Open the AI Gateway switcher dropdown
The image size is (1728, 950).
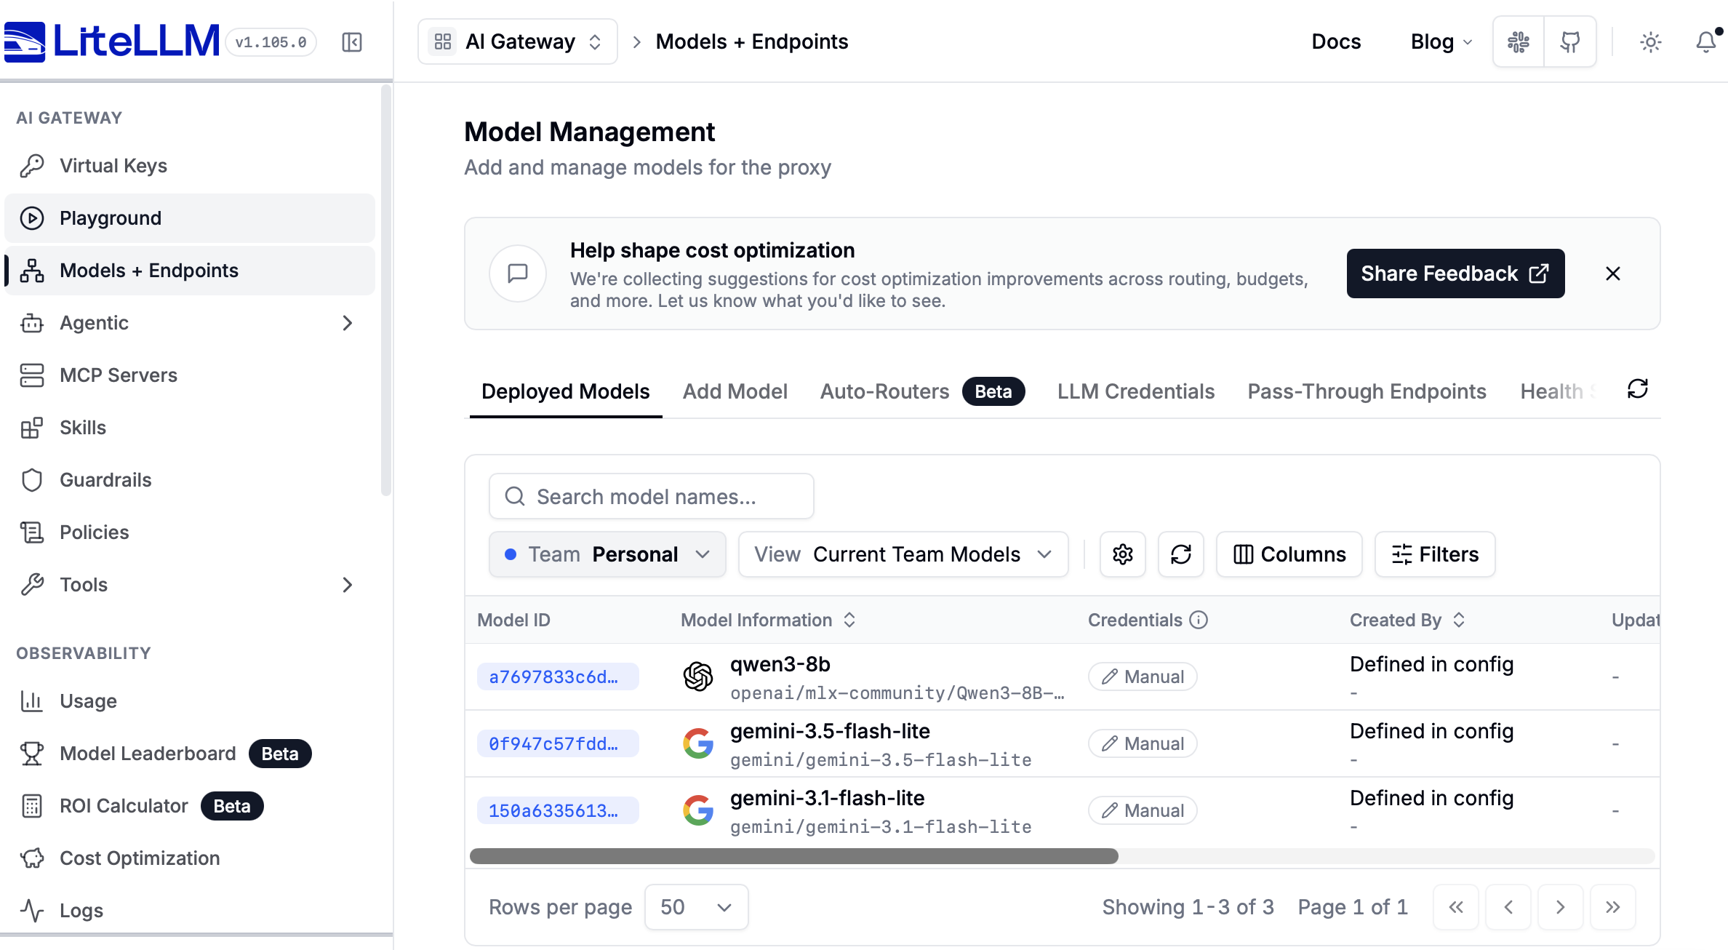tap(518, 42)
